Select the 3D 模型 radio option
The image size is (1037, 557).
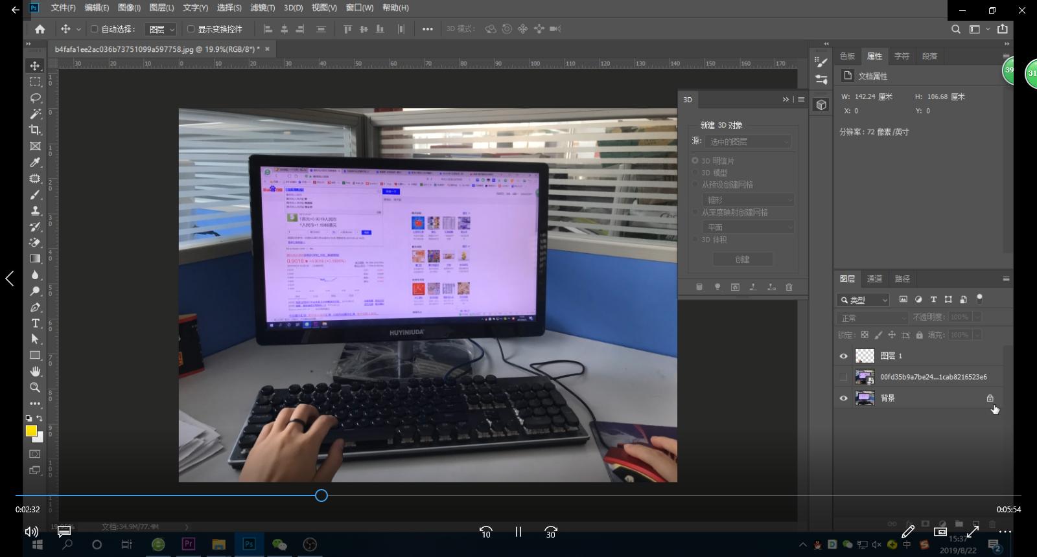pos(695,173)
